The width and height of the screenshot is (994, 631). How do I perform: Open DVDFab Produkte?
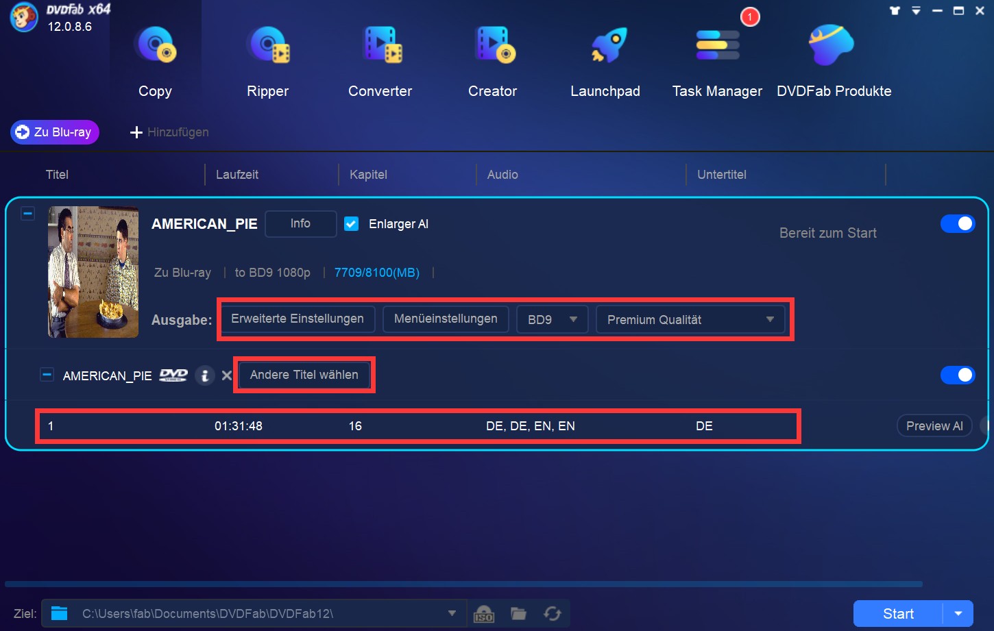point(834,62)
